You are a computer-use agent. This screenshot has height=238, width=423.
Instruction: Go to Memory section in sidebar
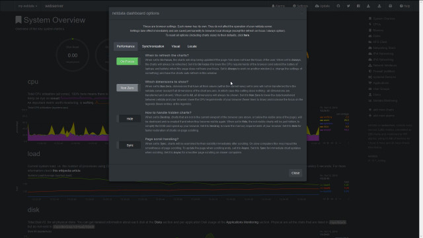(376, 30)
